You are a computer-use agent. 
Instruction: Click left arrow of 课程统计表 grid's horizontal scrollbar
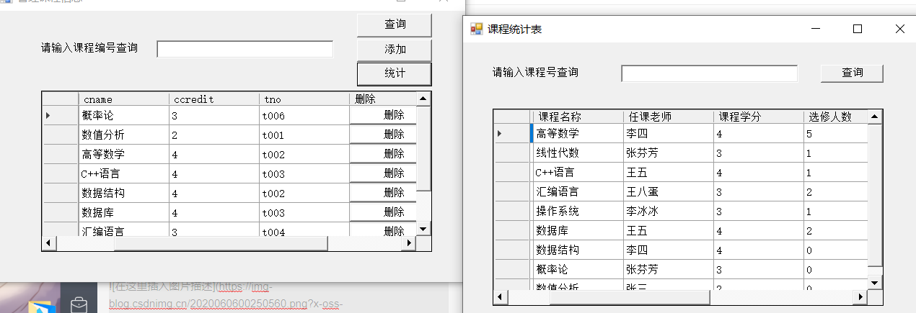(x=500, y=296)
